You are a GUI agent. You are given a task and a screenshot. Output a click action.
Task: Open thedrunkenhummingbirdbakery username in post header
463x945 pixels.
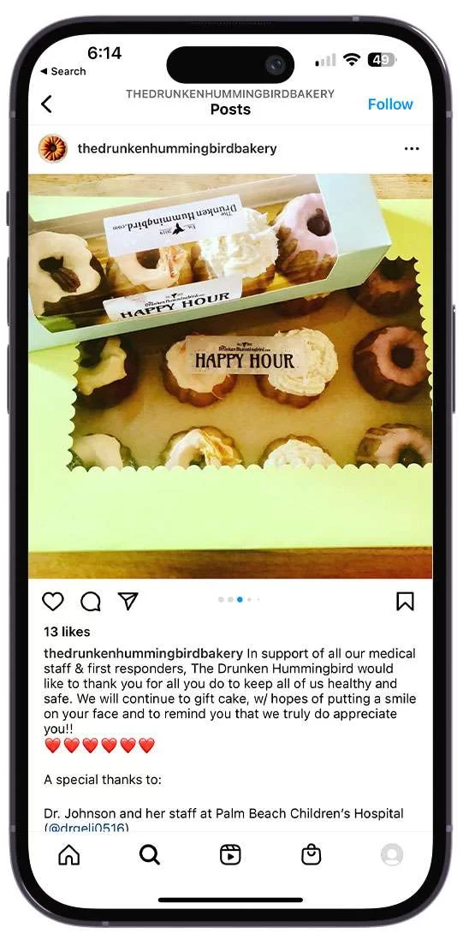(177, 149)
